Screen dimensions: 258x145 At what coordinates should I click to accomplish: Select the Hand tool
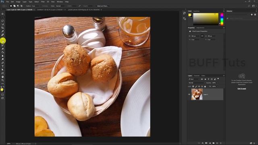(2, 77)
